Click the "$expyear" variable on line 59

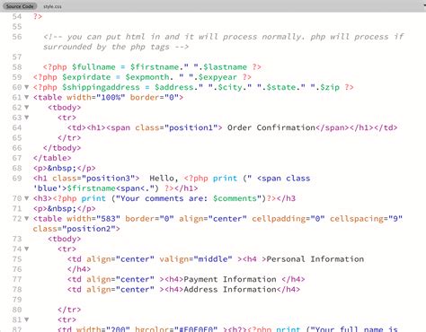point(217,77)
